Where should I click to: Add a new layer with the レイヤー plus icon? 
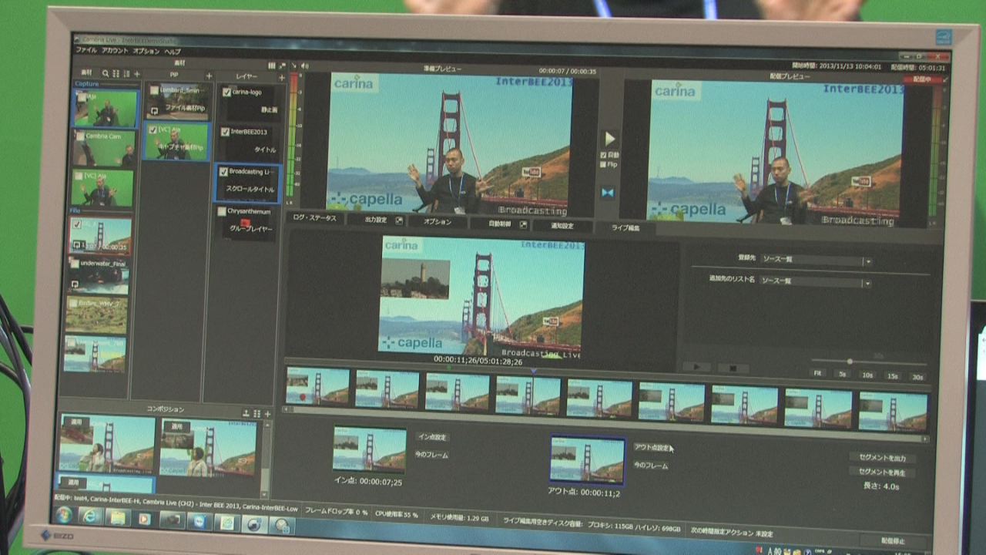[x=281, y=77]
